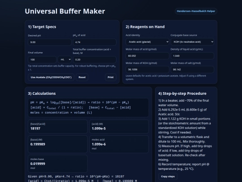The height and width of the screenshot is (182, 242).
Task: Click step 5 'Measure pH' text
Action: [185, 153]
